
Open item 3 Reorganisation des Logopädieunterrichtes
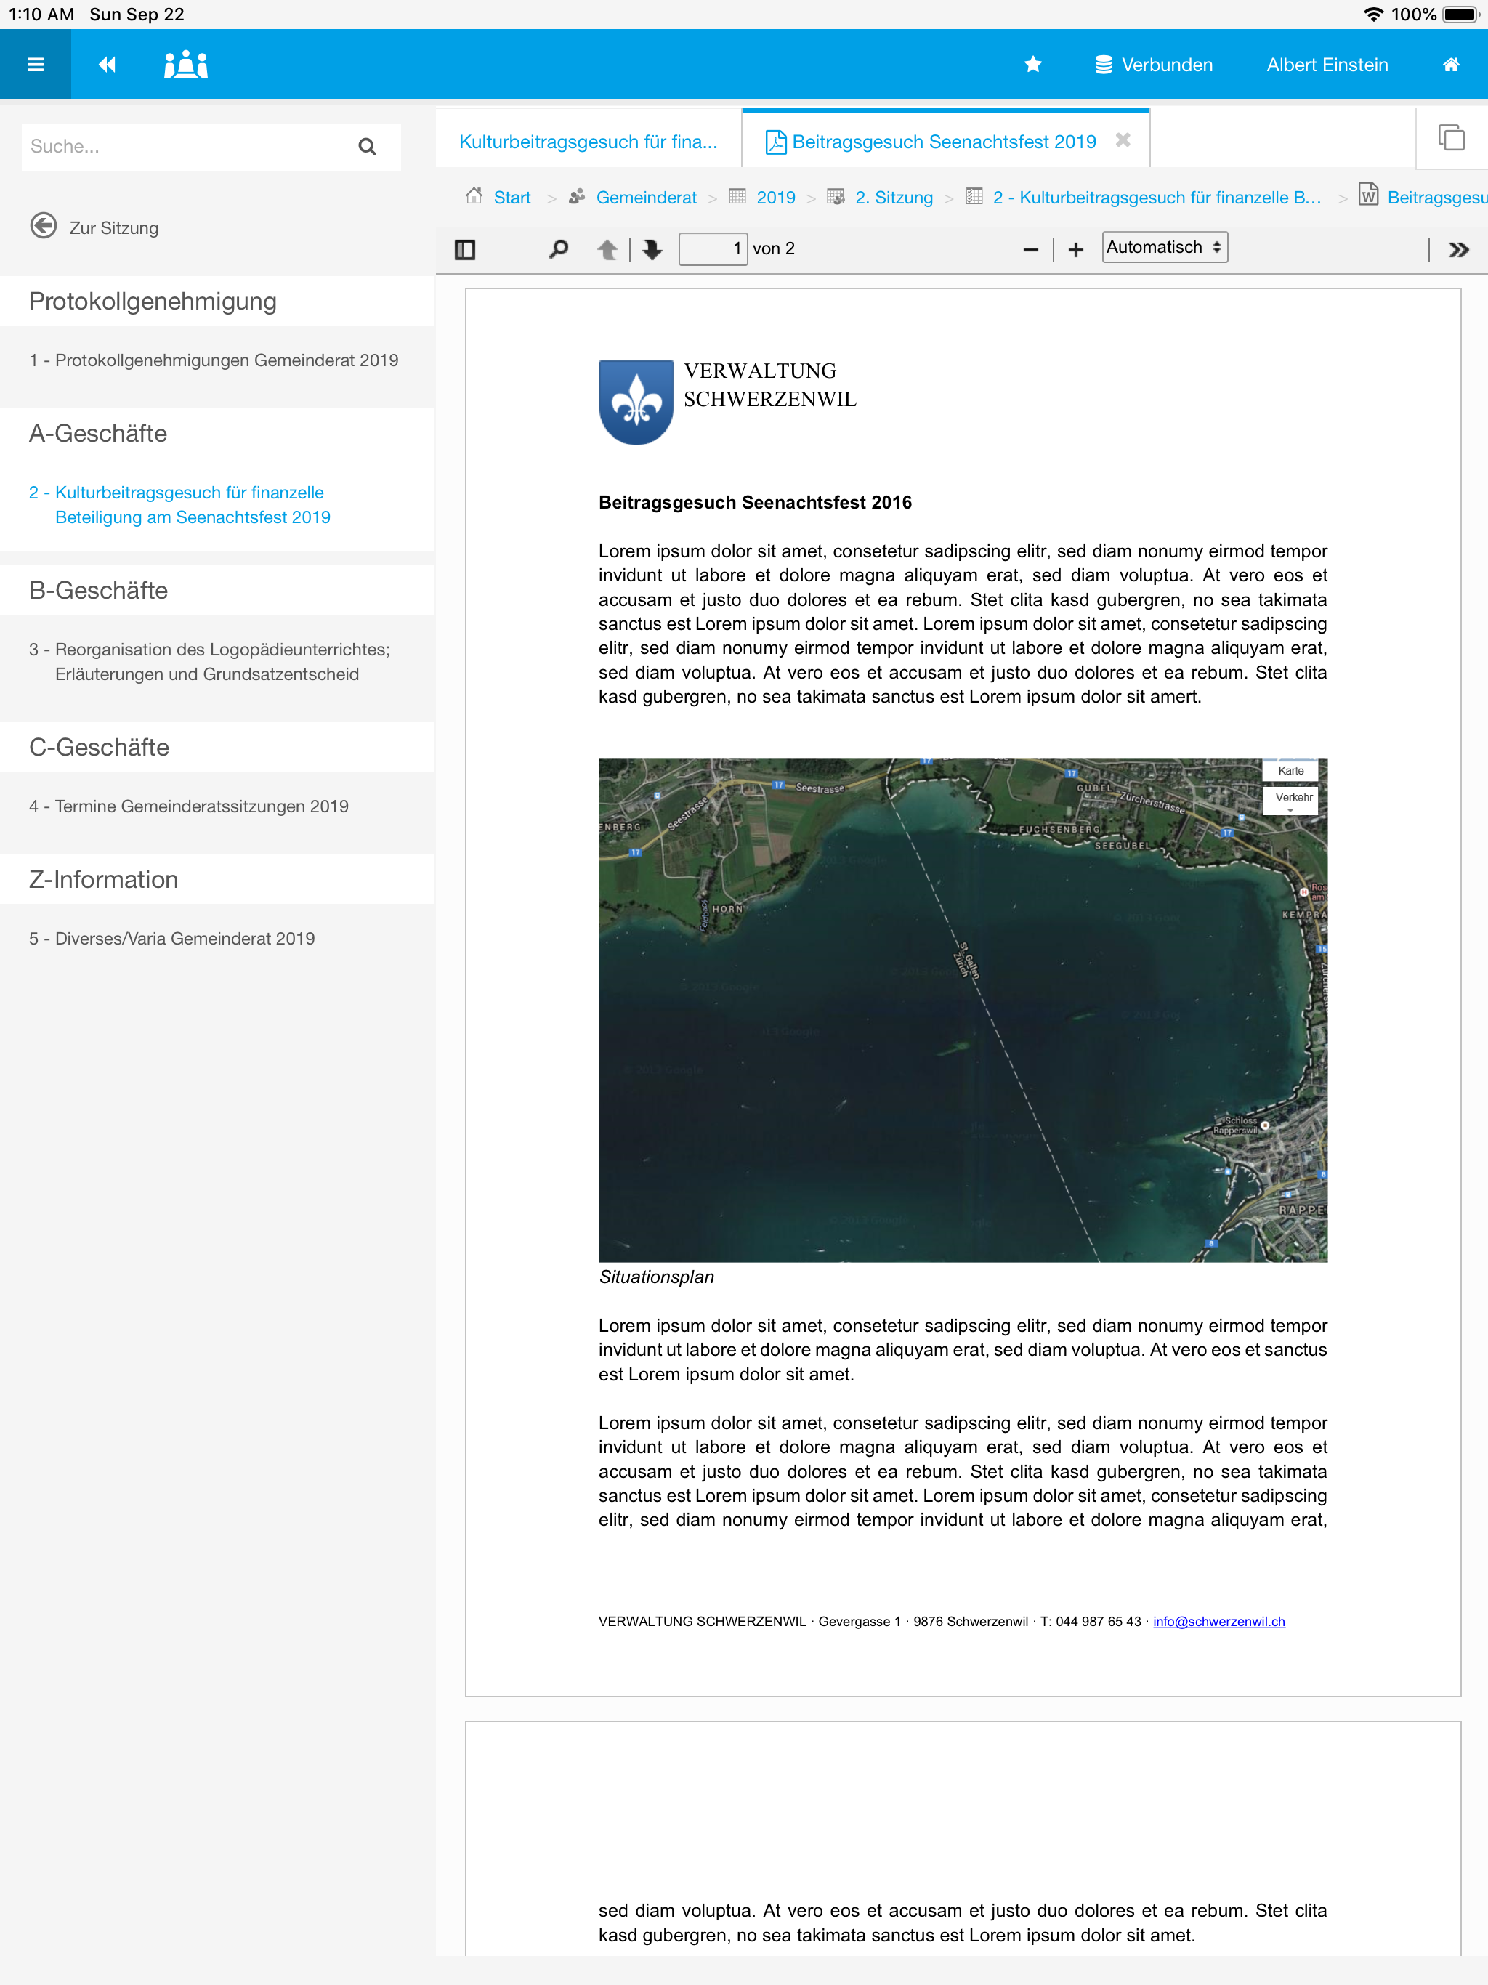[x=209, y=661]
